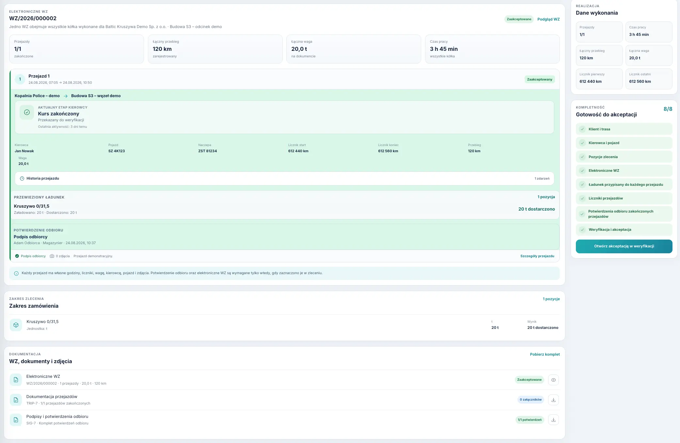Download Podpisy i potwierdzenia odbioru
This screenshot has width=680, height=443.
point(553,420)
